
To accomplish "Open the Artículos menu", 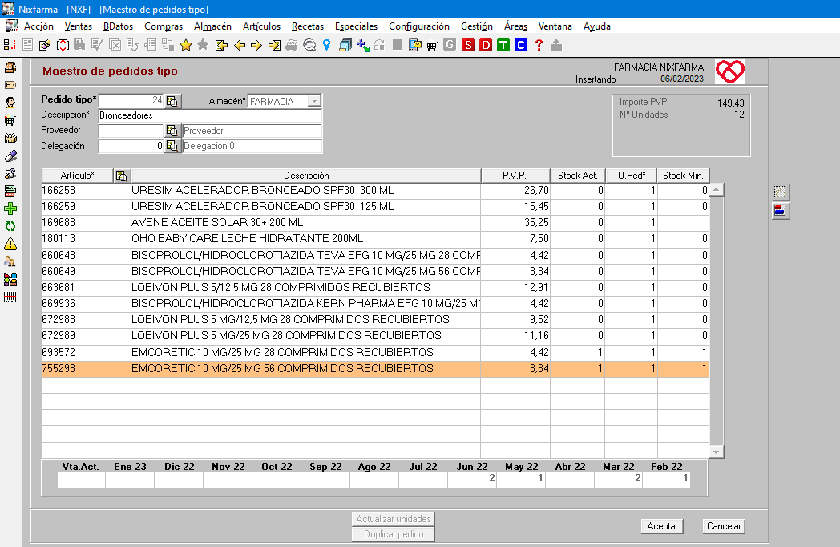I will tap(261, 26).
